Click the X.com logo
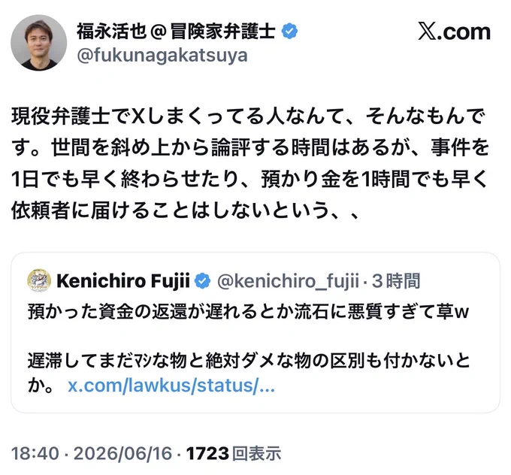The image size is (511, 475). tap(455, 32)
